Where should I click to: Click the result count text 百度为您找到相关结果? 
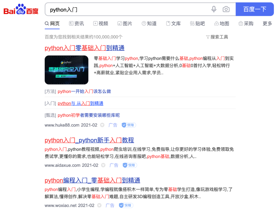click(x=83, y=37)
